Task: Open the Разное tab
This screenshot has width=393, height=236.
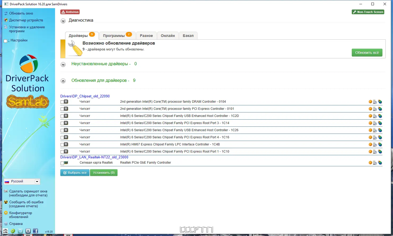Action: [x=146, y=36]
